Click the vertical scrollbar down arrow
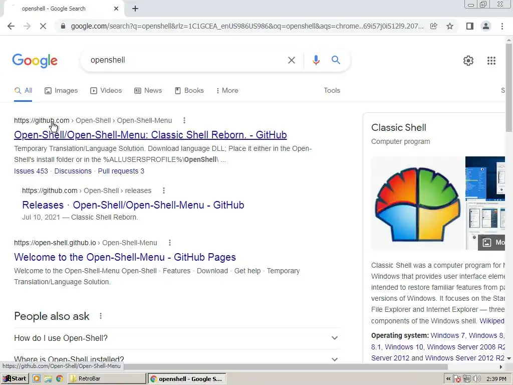 pos(509,358)
